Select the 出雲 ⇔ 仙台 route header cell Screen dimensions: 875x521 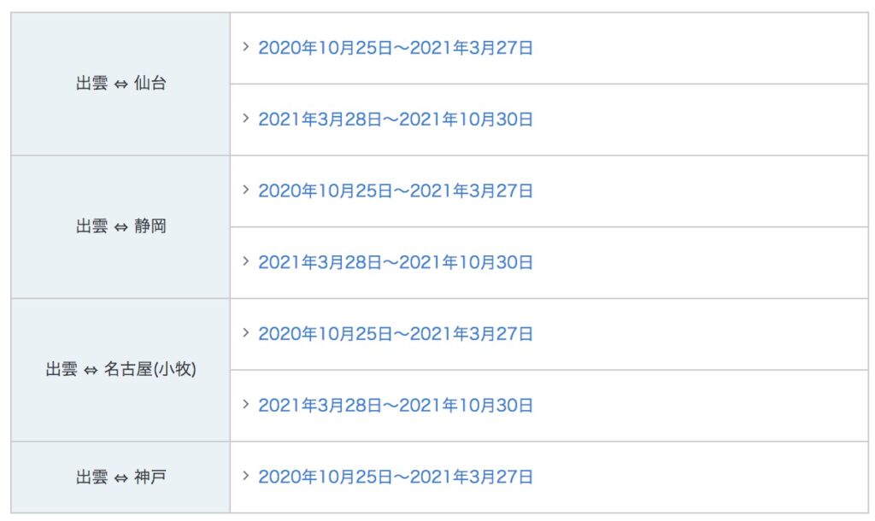pos(120,85)
